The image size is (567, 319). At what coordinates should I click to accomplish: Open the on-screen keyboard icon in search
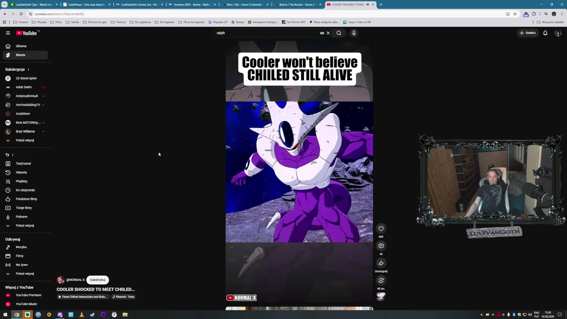tap(322, 33)
